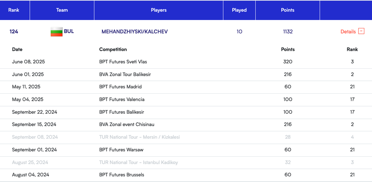
Task: Click the Team column header
Action: click(62, 10)
